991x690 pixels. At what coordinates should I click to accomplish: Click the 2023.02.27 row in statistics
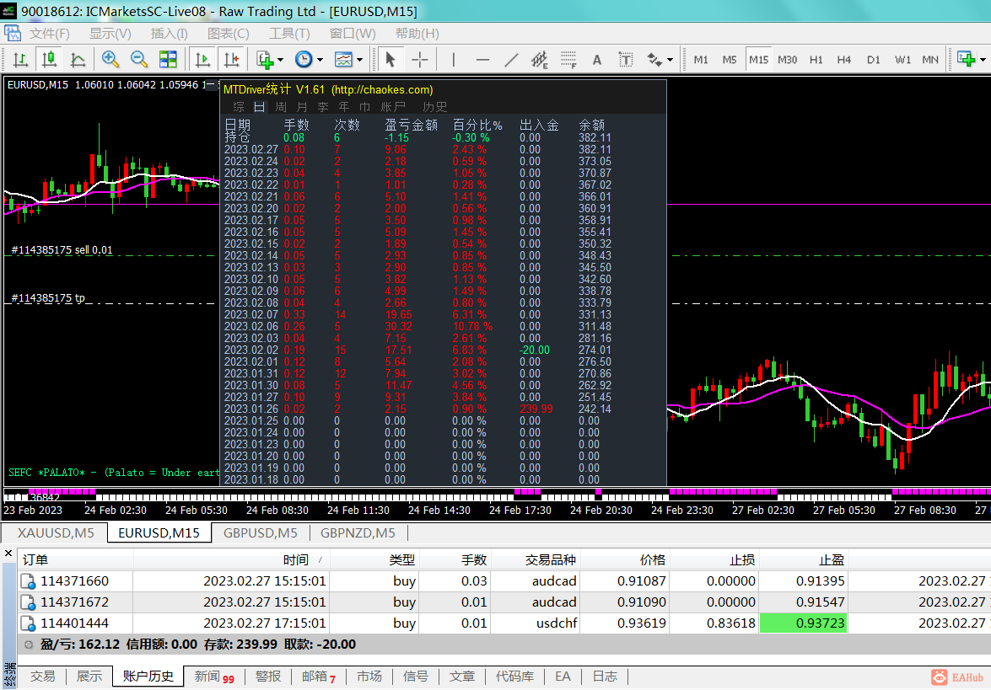(417, 150)
